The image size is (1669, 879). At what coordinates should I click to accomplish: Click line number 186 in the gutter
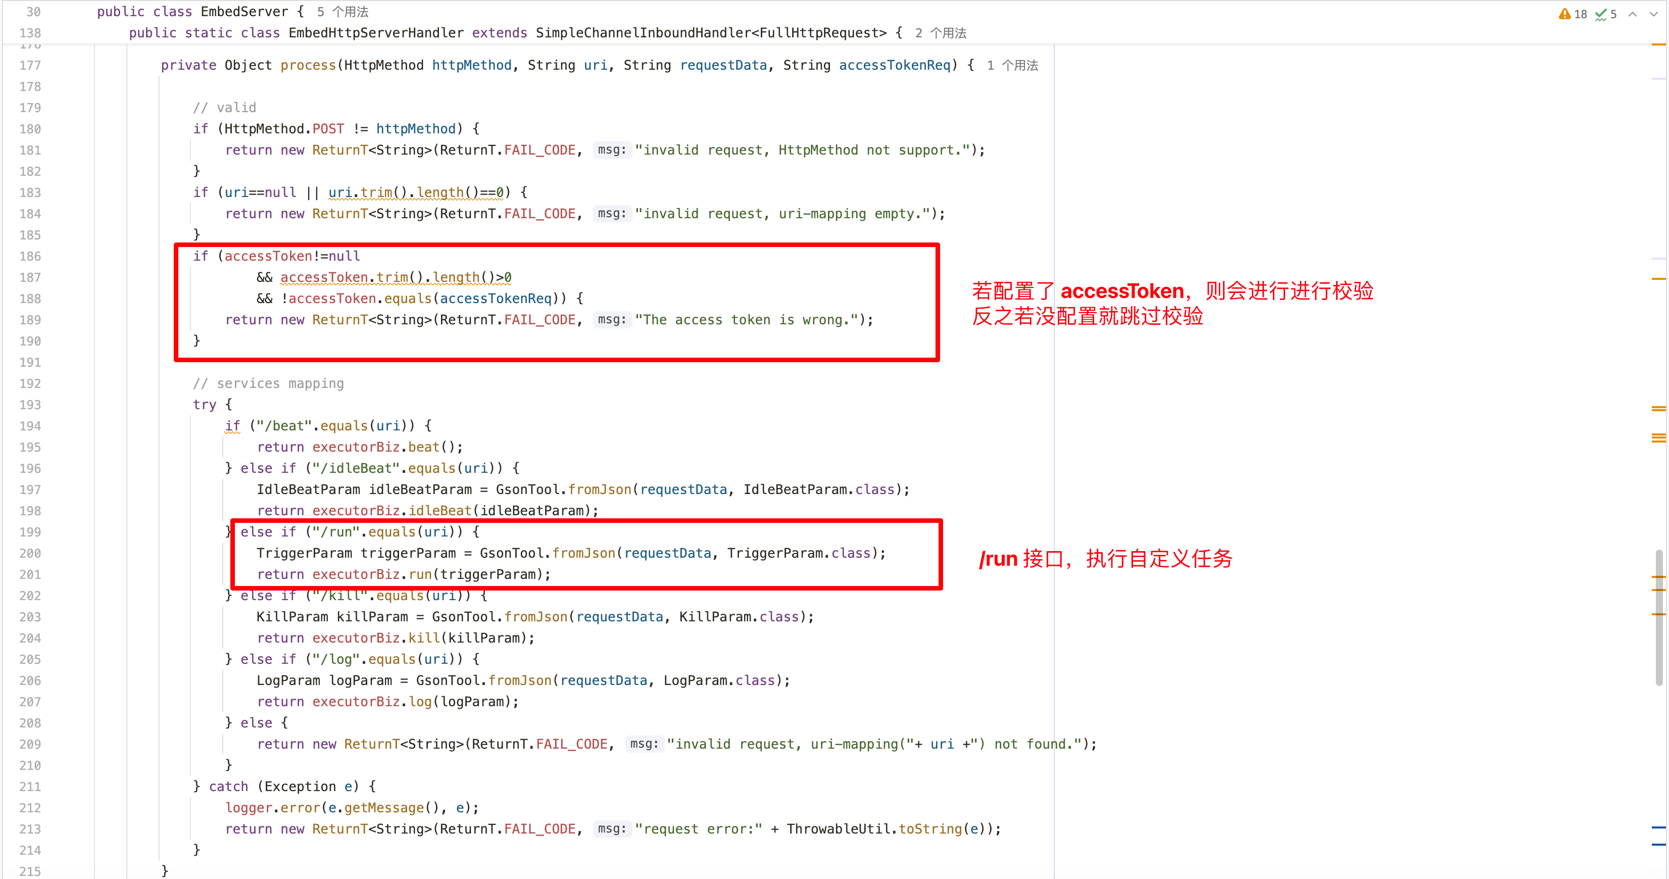30,257
